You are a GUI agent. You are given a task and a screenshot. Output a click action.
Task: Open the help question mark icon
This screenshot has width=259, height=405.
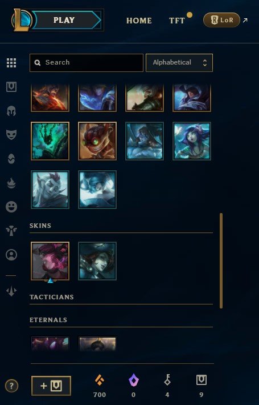tap(11, 386)
